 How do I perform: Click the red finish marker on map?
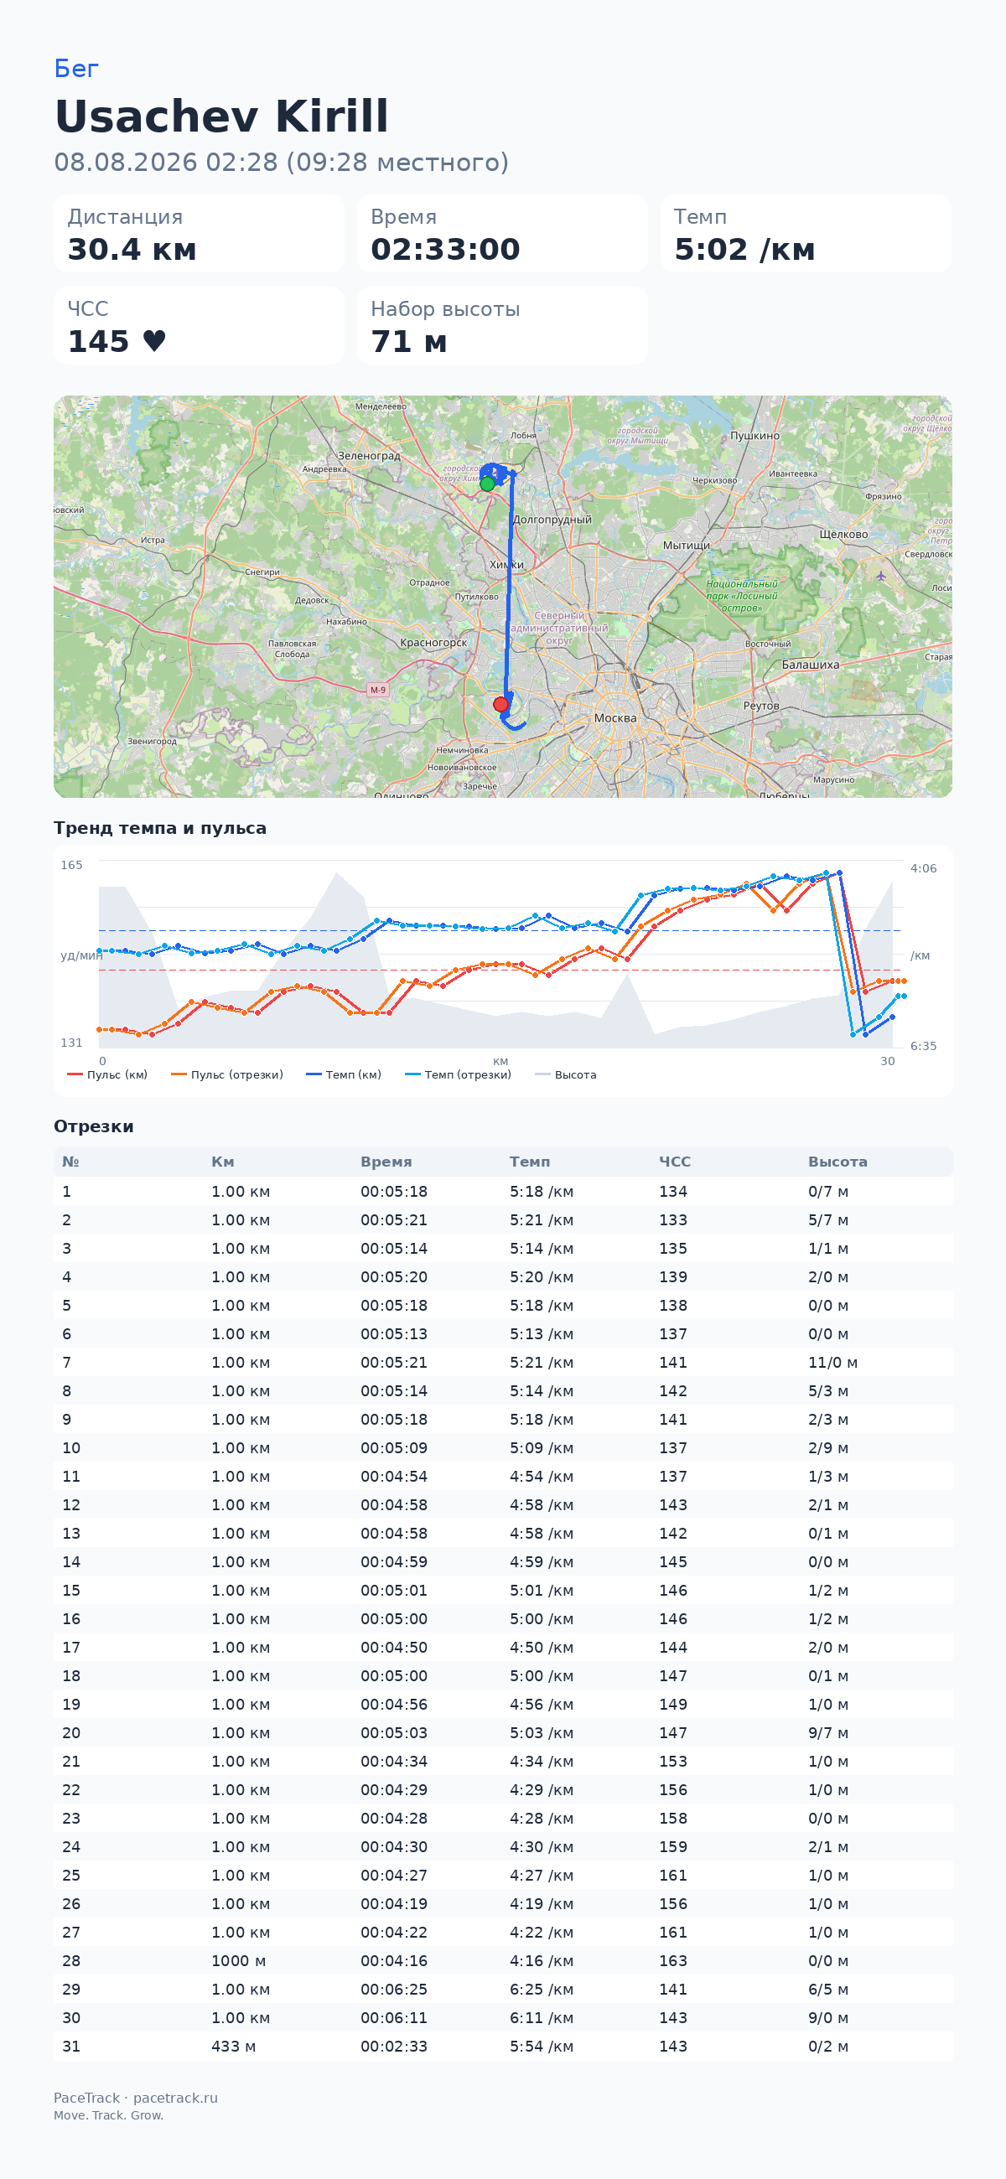500,704
